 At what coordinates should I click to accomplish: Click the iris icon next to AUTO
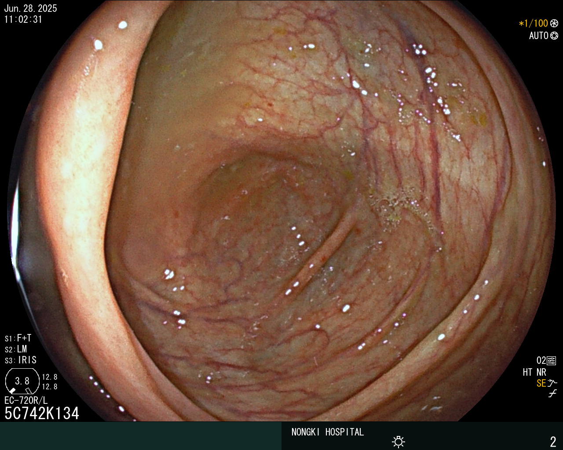[x=554, y=36]
